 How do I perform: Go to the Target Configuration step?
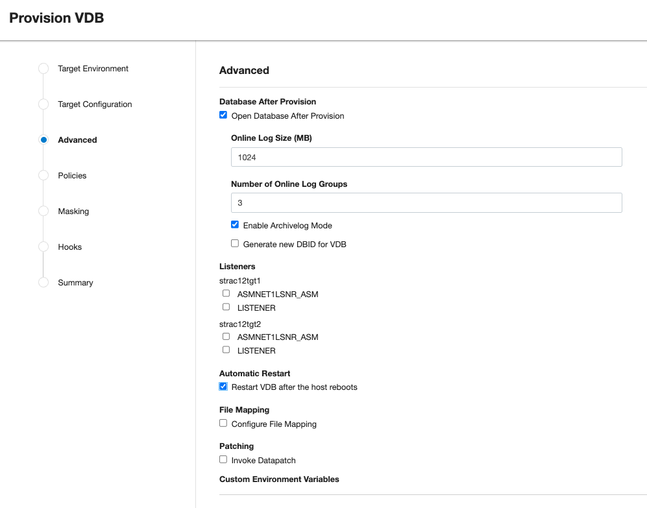click(x=95, y=104)
